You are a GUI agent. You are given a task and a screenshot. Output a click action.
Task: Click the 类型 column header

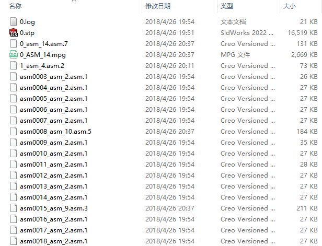[227, 6]
